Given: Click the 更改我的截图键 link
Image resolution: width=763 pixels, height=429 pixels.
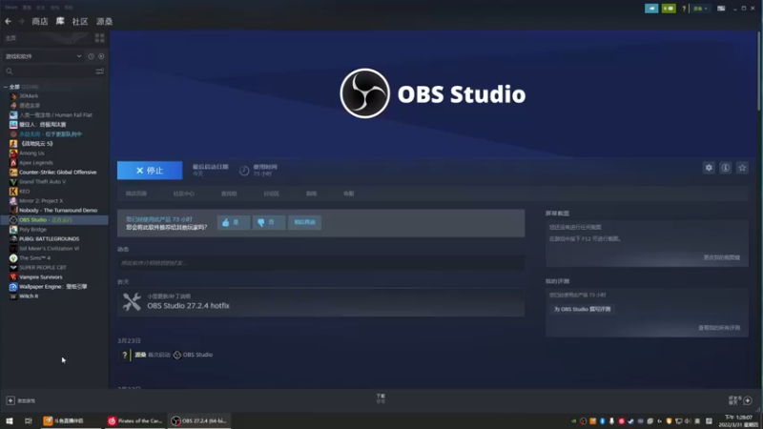Looking at the screenshot, I should click(721, 257).
